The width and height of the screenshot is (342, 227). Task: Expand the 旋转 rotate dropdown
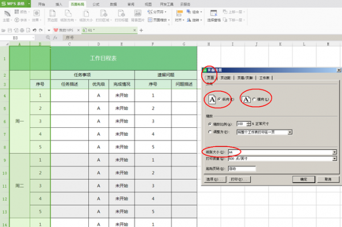tap(201, 20)
